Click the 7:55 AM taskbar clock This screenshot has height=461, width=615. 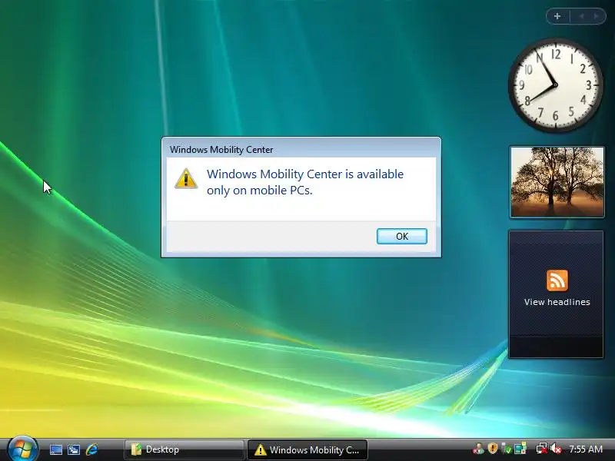pos(586,449)
